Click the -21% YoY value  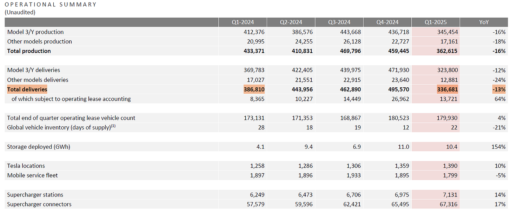[x=499, y=127]
